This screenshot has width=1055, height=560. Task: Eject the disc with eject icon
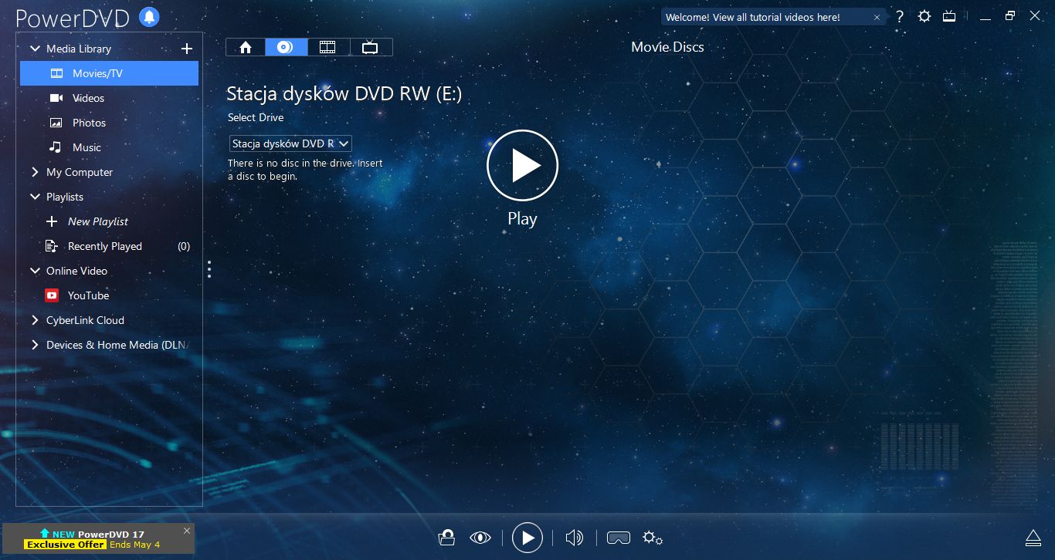[1033, 537]
